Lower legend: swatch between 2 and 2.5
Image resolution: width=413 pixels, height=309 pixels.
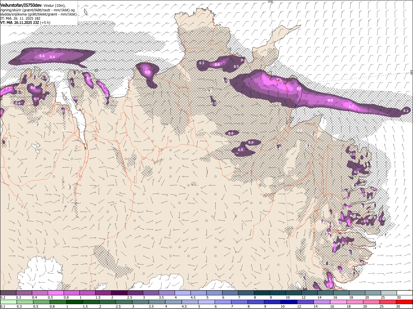(x=107, y=302)
